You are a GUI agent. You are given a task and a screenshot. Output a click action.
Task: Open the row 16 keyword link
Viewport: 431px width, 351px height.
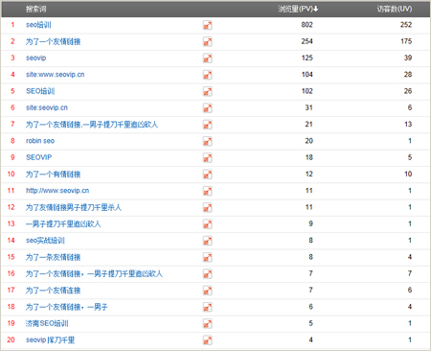[94, 274]
